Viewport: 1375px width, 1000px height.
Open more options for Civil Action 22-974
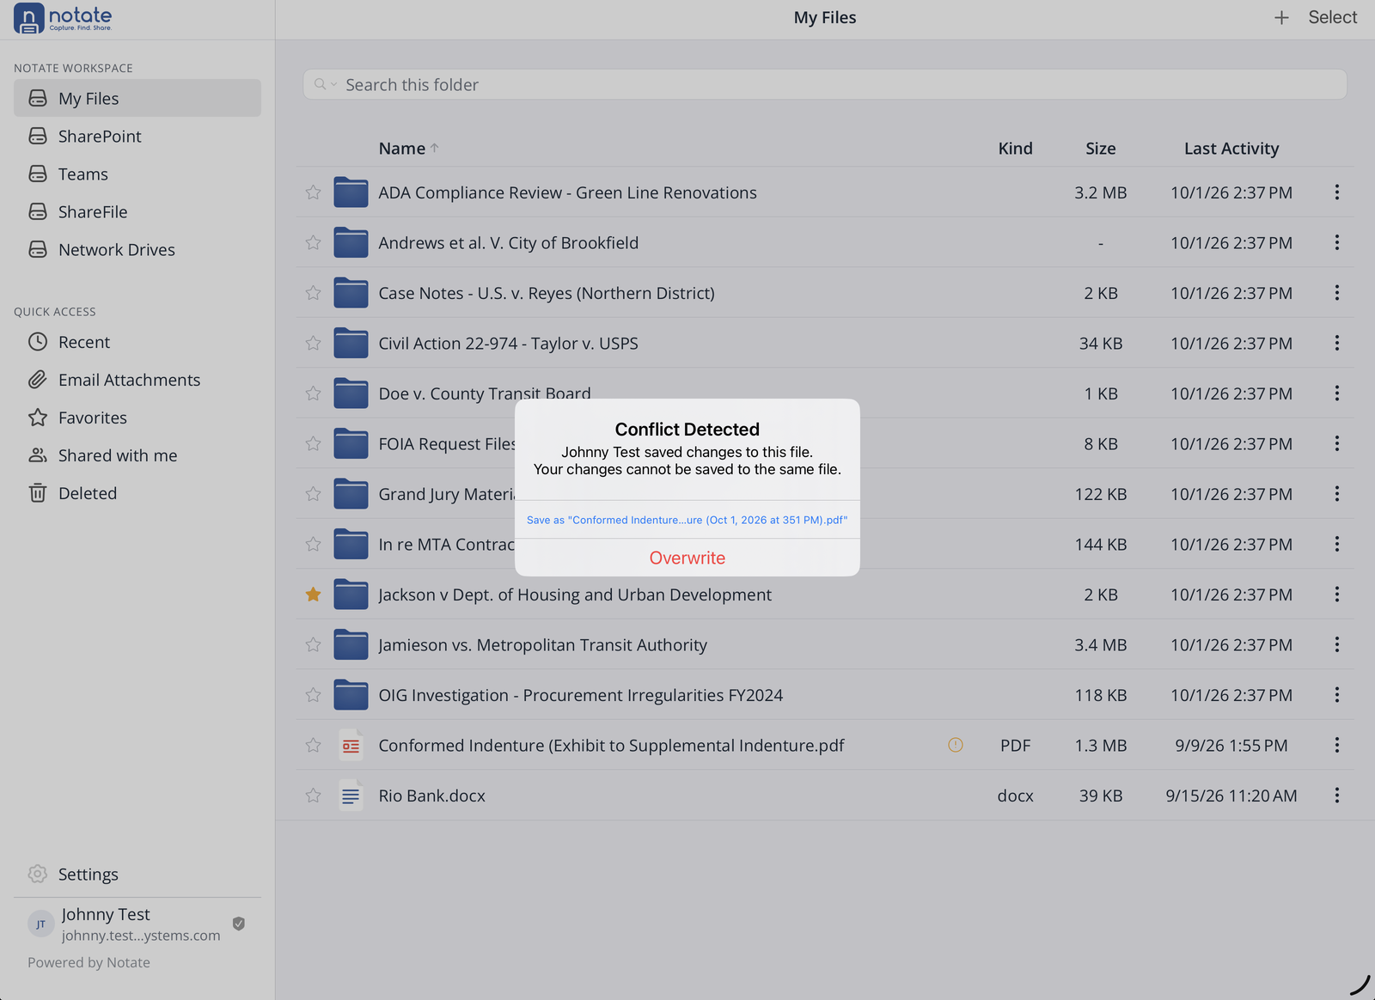click(1336, 343)
